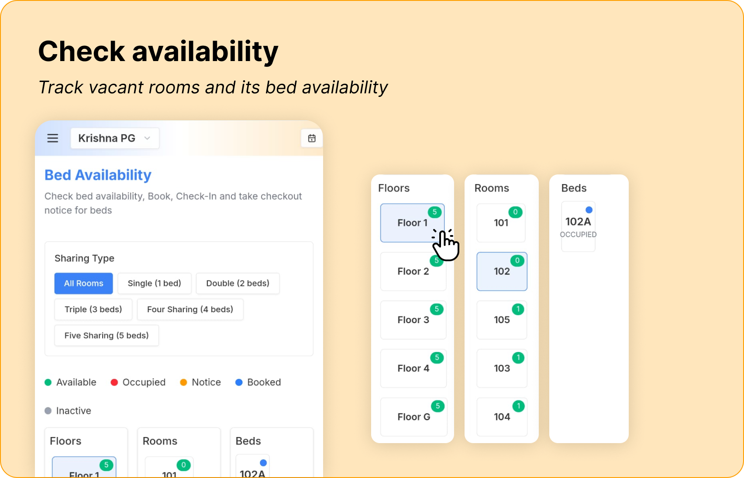Select the Single (1 bed) filter
The height and width of the screenshot is (478, 744).
pyautogui.click(x=155, y=283)
